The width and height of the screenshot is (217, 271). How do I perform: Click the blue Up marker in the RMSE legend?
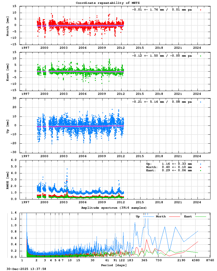(x=200, y=164)
